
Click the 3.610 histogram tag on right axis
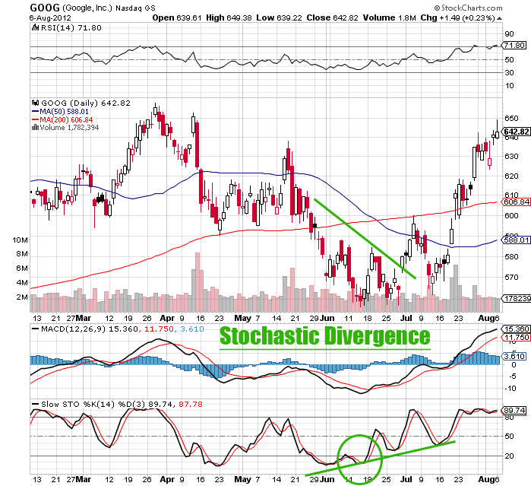[x=515, y=357]
